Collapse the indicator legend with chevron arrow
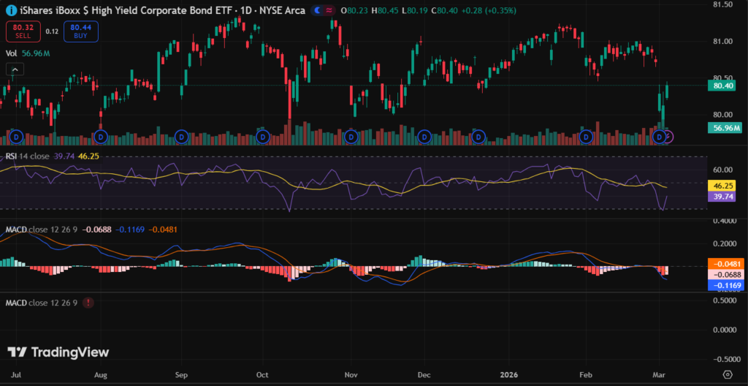The height and width of the screenshot is (386, 748). tap(16, 69)
